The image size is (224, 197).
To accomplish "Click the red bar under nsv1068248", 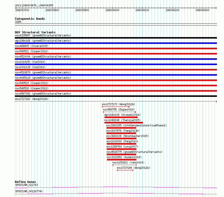I will pyautogui.click(x=124, y=123).
